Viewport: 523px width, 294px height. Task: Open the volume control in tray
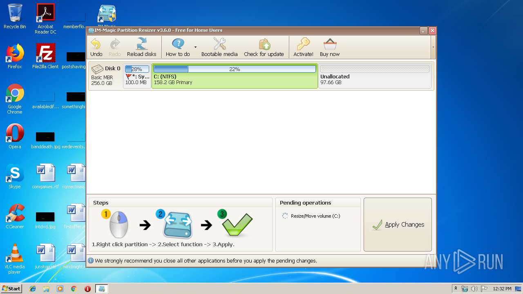[x=474, y=289]
